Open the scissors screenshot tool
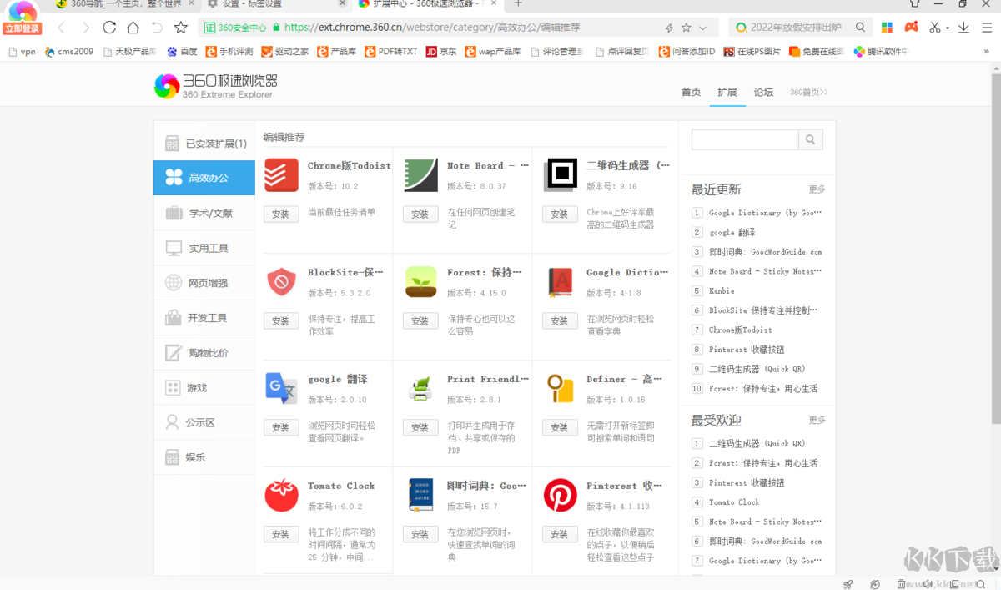 935,28
